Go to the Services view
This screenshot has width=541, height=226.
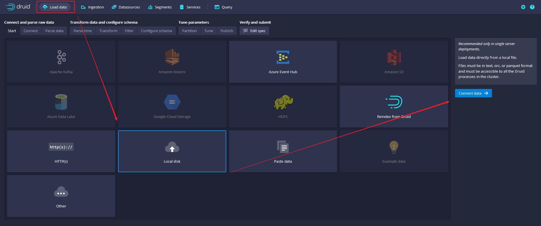(x=190, y=7)
